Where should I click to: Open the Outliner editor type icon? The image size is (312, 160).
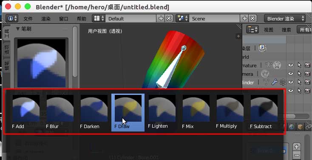click(x=253, y=30)
